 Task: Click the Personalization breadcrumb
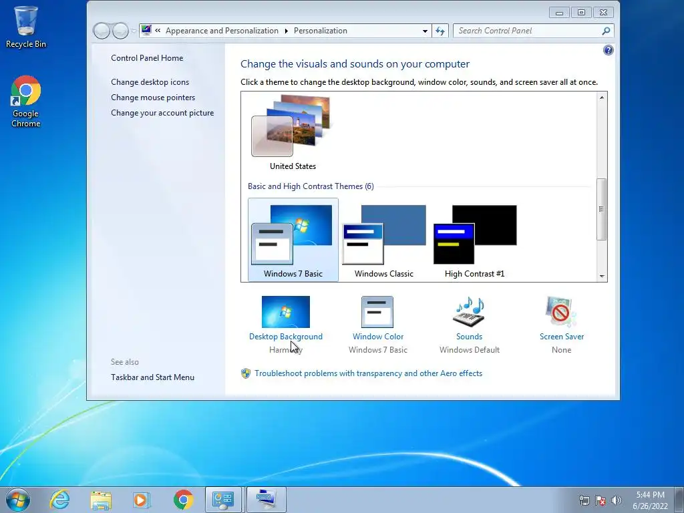point(321,31)
